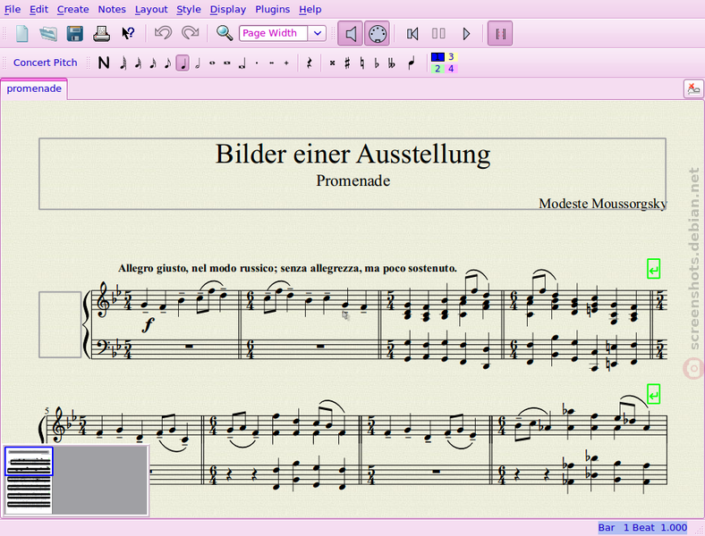Screen dimensions: 705x536
Task: Open a score file from disk
Action: pyautogui.click(x=48, y=34)
